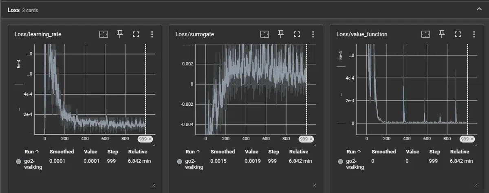The image size is (489, 193).
Task: Open more options menu for Loss/surrogate
Action: click(313, 34)
